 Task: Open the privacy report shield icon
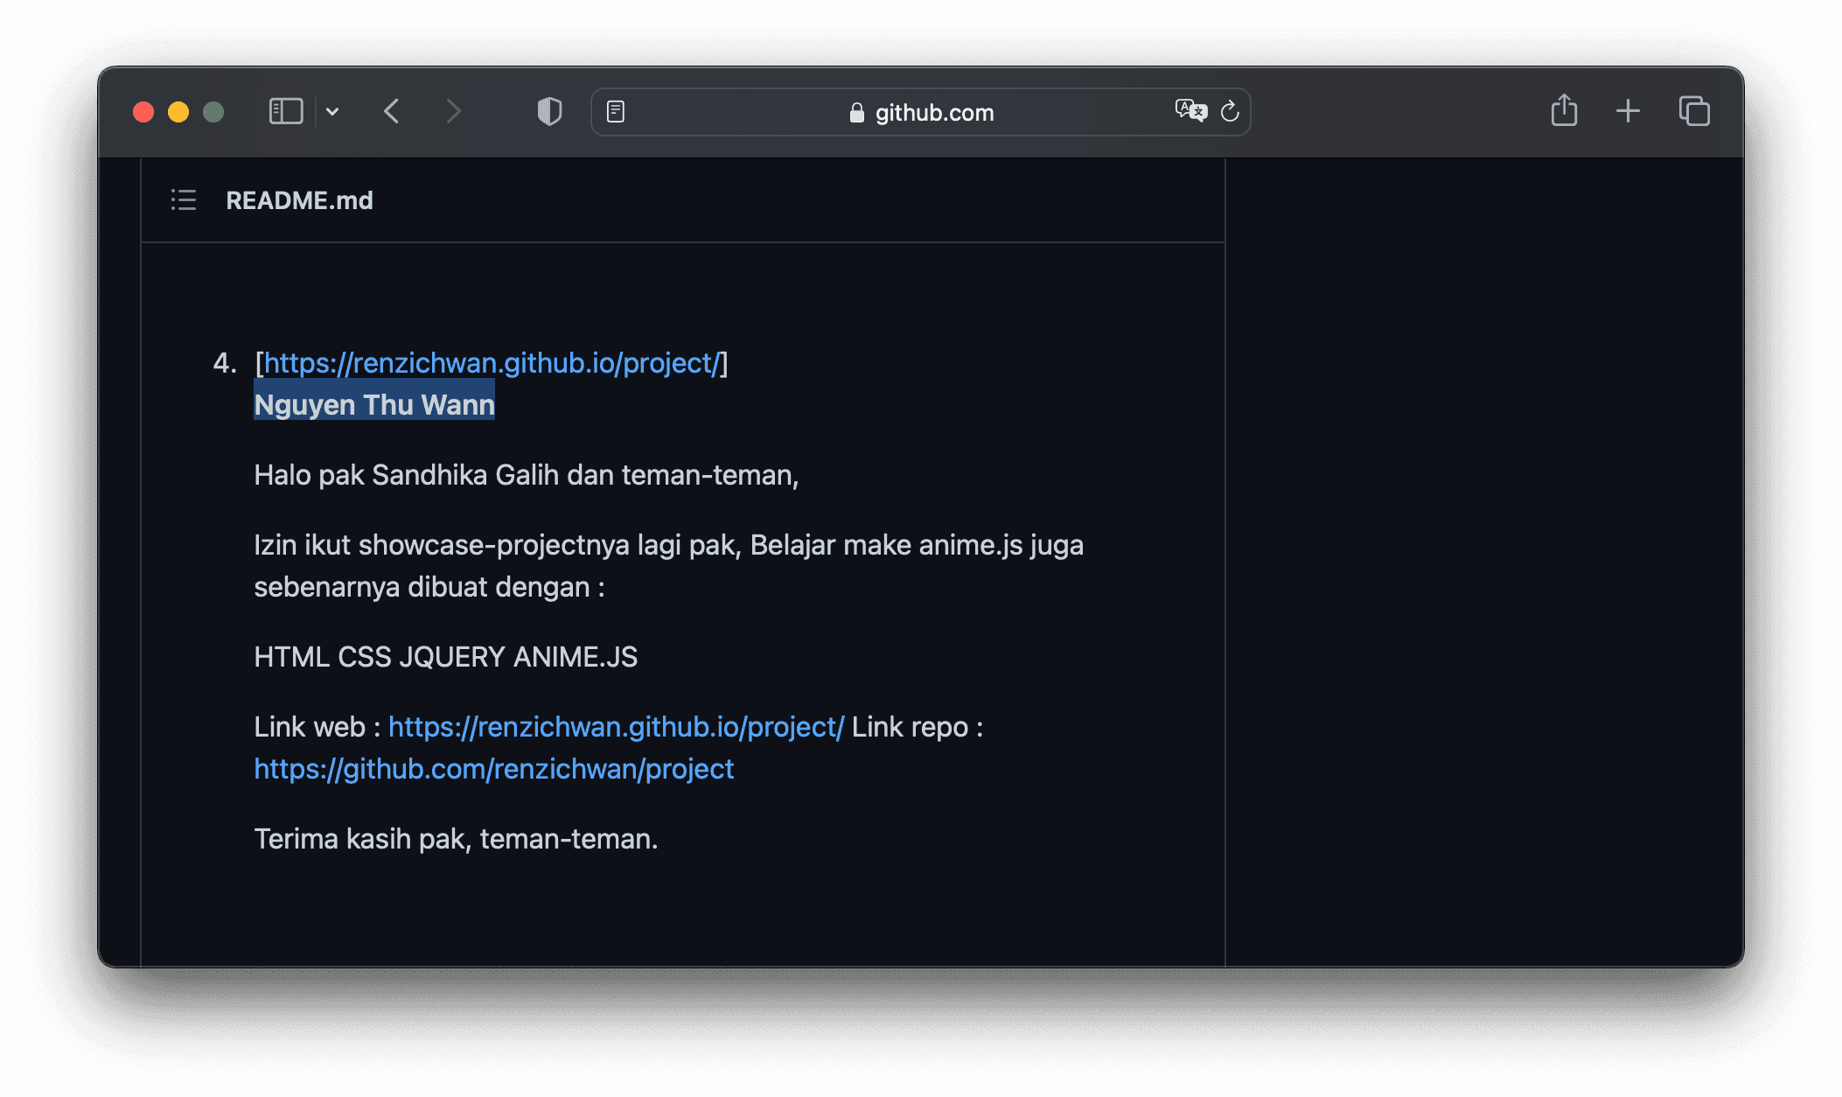tap(549, 112)
